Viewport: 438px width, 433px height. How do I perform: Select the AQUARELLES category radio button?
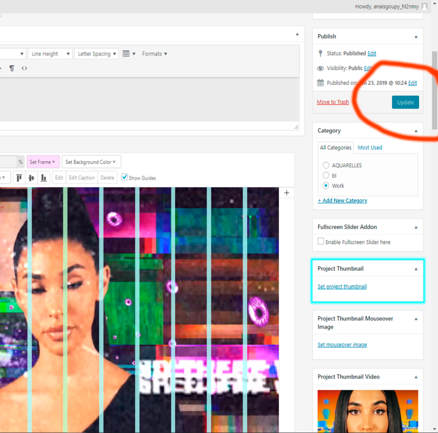point(326,165)
